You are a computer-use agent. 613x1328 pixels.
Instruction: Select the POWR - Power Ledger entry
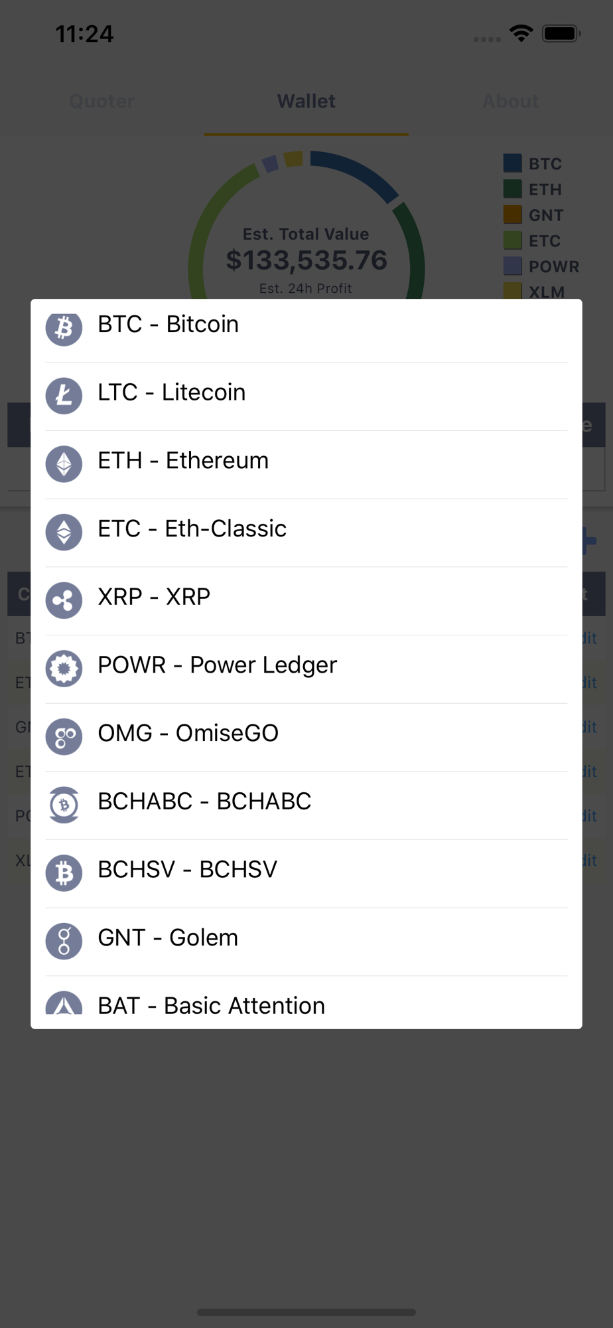218,665
